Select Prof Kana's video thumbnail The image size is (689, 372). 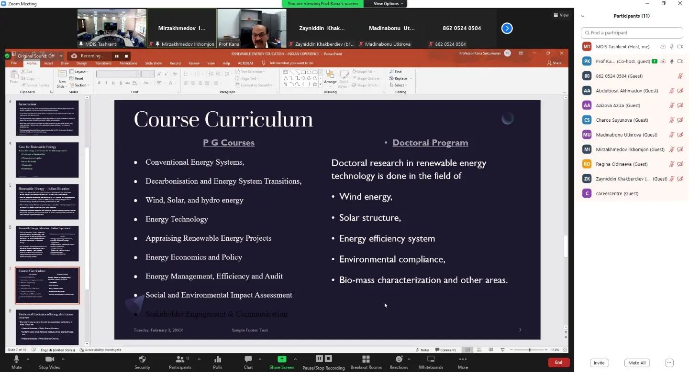(x=252, y=28)
